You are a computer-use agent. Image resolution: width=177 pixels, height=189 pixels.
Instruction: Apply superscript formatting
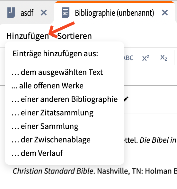tap(146, 58)
